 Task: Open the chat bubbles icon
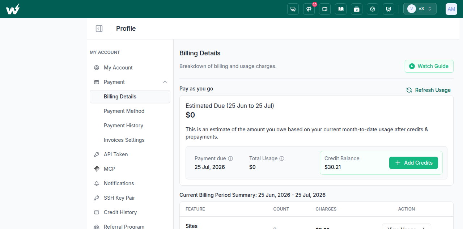coord(293,9)
